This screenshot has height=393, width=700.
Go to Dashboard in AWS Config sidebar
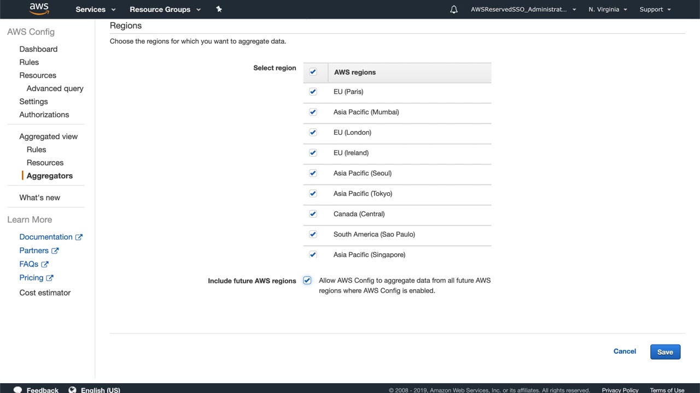pyautogui.click(x=38, y=49)
